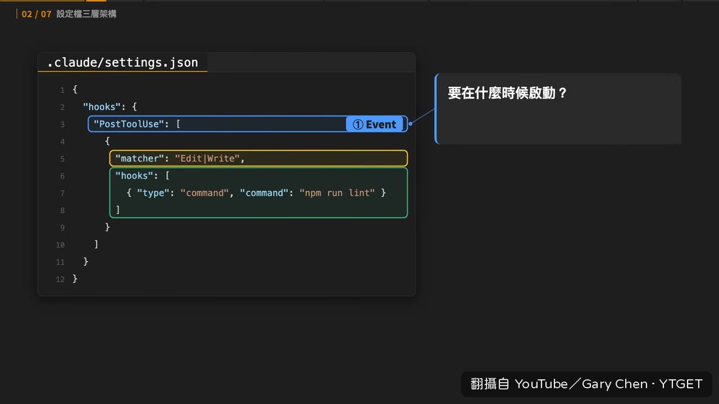Click the "PostToolUse" key on line 3
Image resolution: width=719 pixels, height=404 pixels.
coord(129,124)
